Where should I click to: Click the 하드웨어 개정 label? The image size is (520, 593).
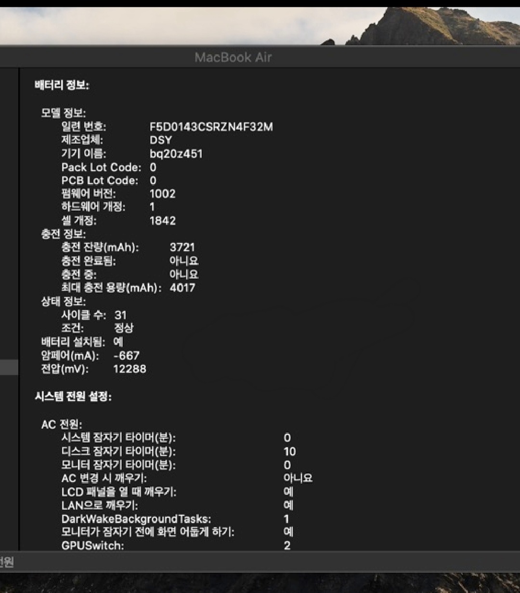[x=93, y=207]
